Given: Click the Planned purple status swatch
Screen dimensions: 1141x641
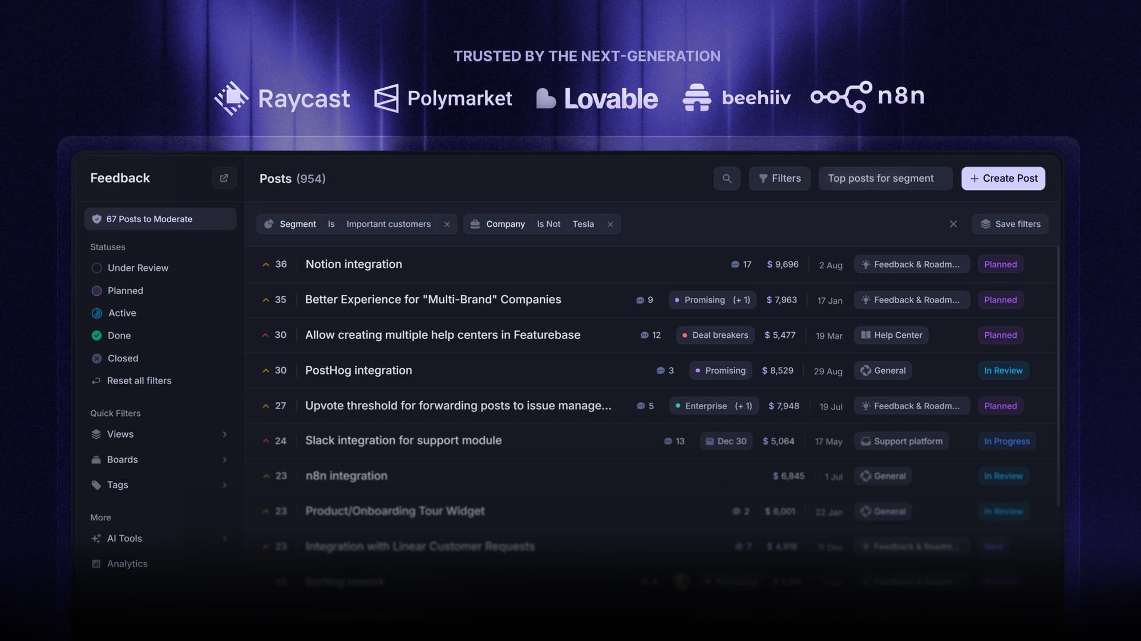Looking at the screenshot, I should (97, 291).
